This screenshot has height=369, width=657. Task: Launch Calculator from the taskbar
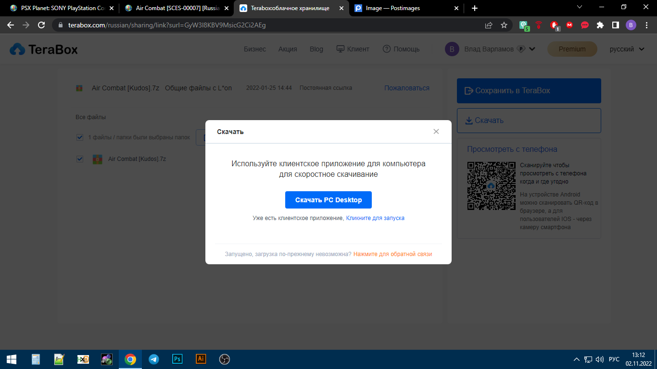(x=36, y=359)
